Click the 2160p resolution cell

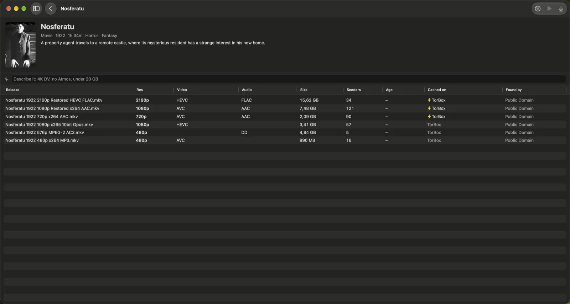point(142,100)
